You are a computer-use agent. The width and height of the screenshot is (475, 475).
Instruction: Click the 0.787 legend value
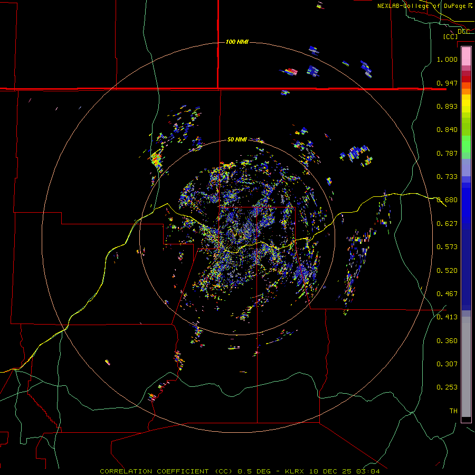pyautogui.click(x=447, y=153)
